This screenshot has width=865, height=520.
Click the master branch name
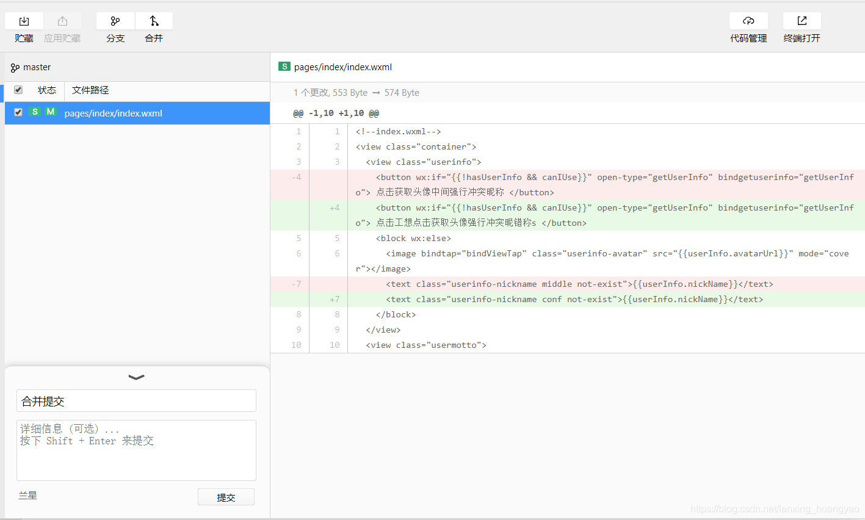click(37, 67)
